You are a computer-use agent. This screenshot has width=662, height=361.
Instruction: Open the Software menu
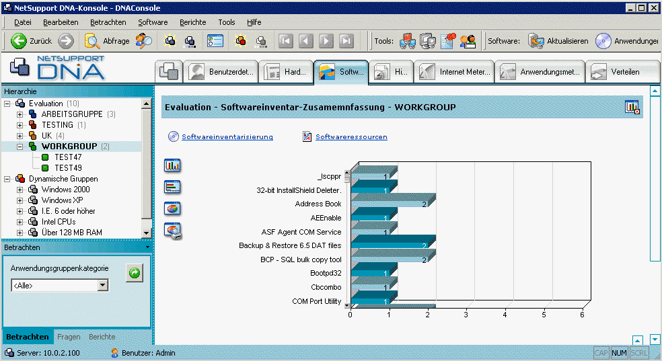[x=153, y=22]
